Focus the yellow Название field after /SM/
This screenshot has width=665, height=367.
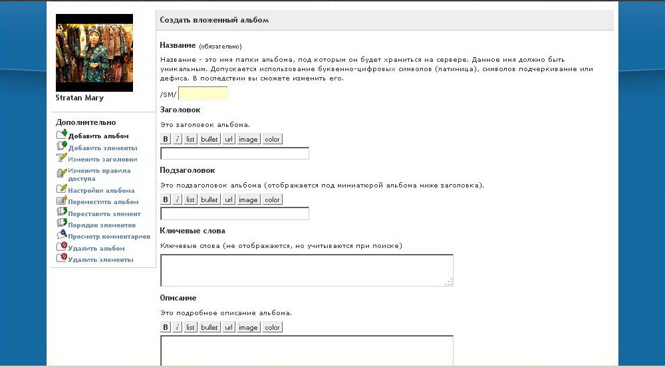(203, 94)
